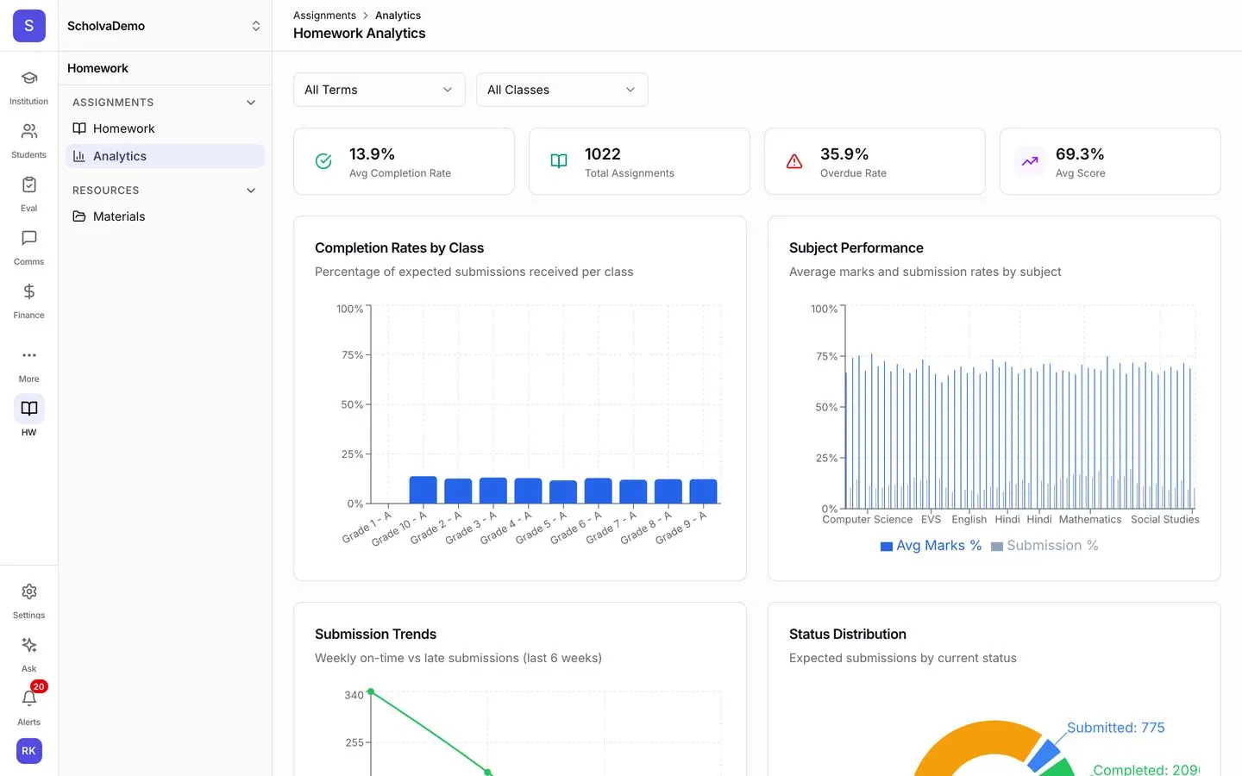Click the Avg Score trend icon
Image resolution: width=1242 pixels, height=776 pixels.
click(x=1030, y=161)
